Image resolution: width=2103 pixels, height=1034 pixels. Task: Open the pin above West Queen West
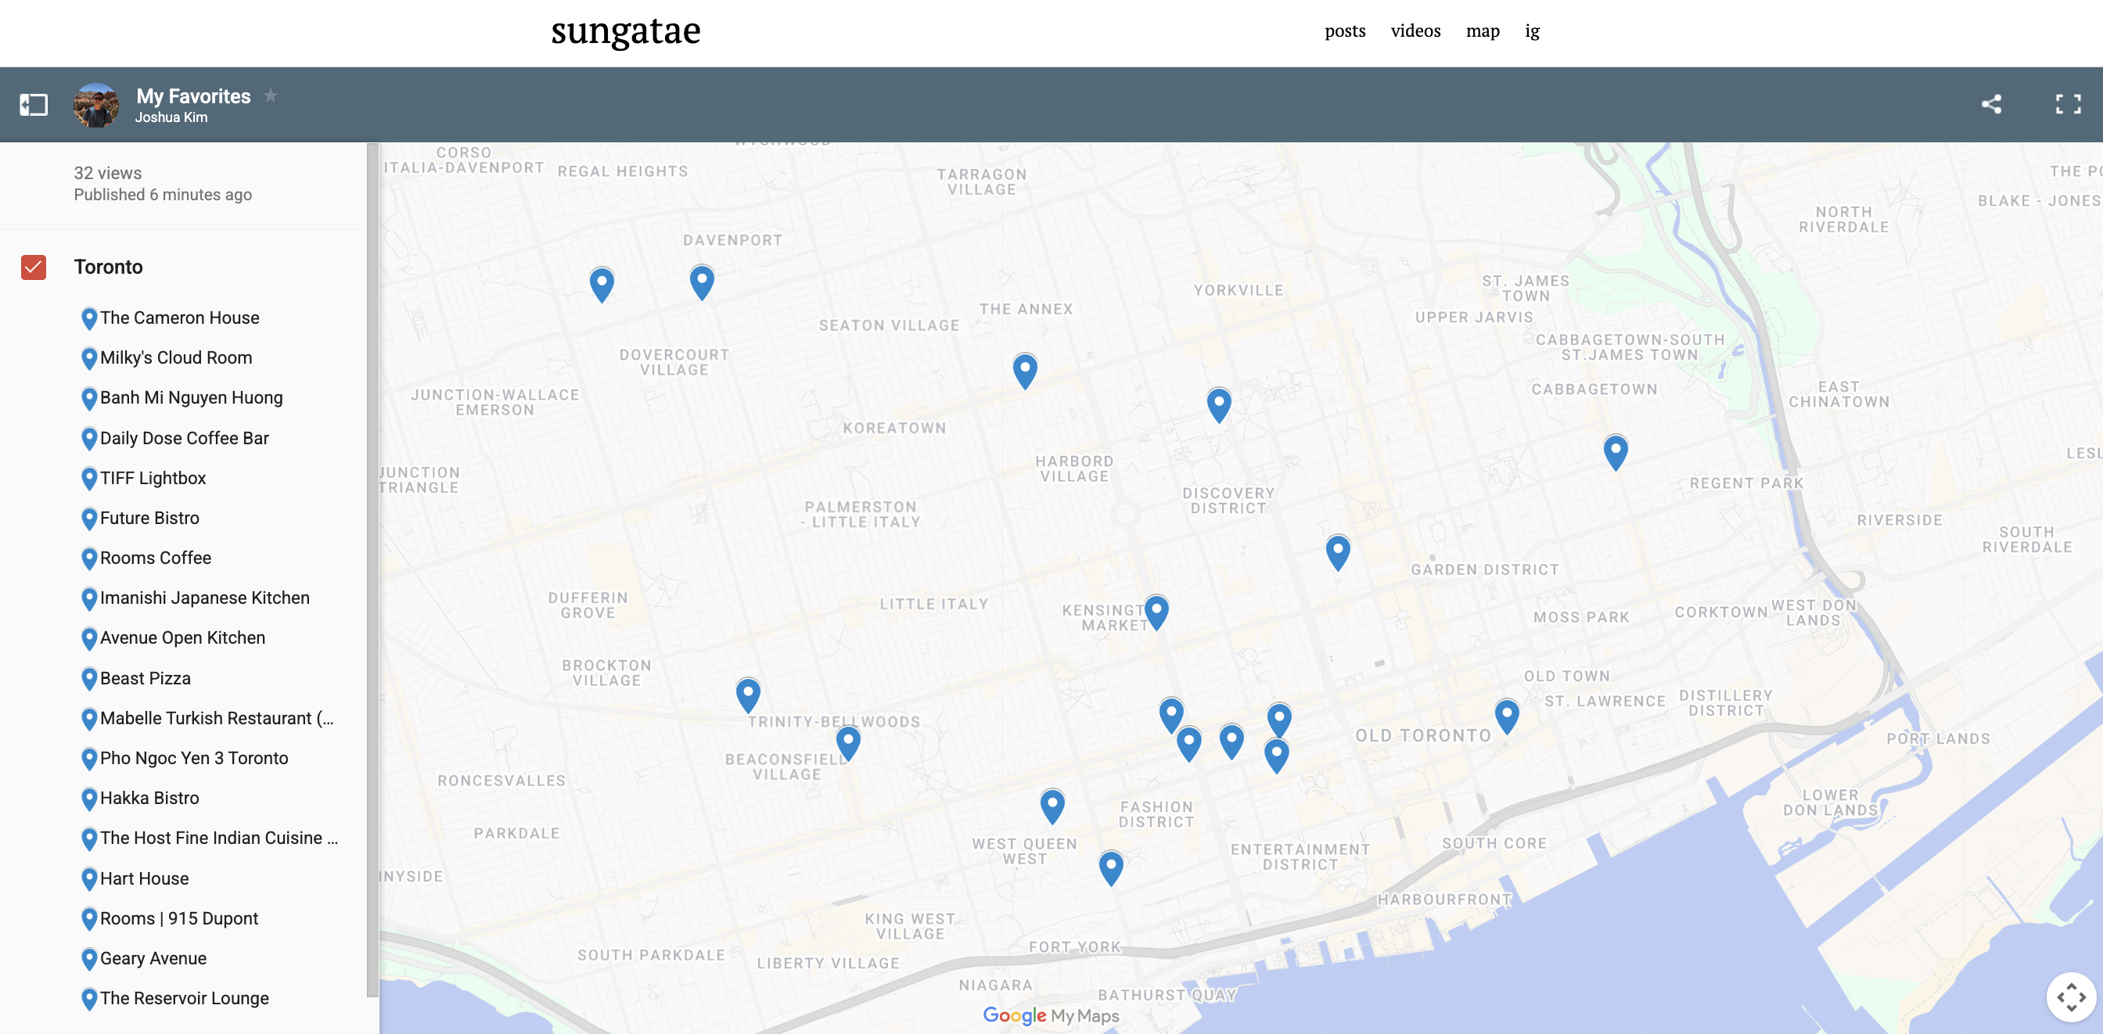pos(1052,806)
